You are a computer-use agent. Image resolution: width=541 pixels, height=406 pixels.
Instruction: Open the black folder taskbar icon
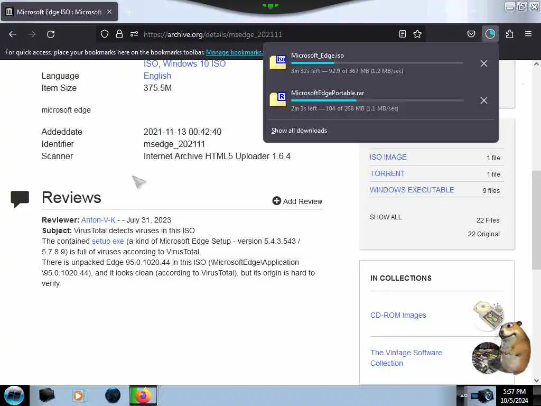pyautogui.click(x=47, y=395)
